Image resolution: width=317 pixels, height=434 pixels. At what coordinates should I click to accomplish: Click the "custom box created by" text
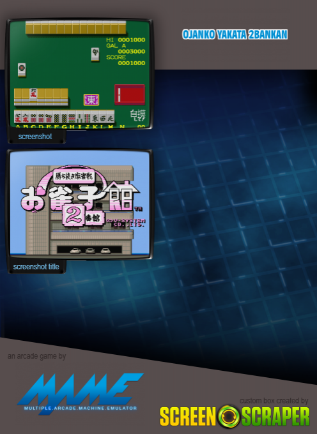(x=274, y=401)
